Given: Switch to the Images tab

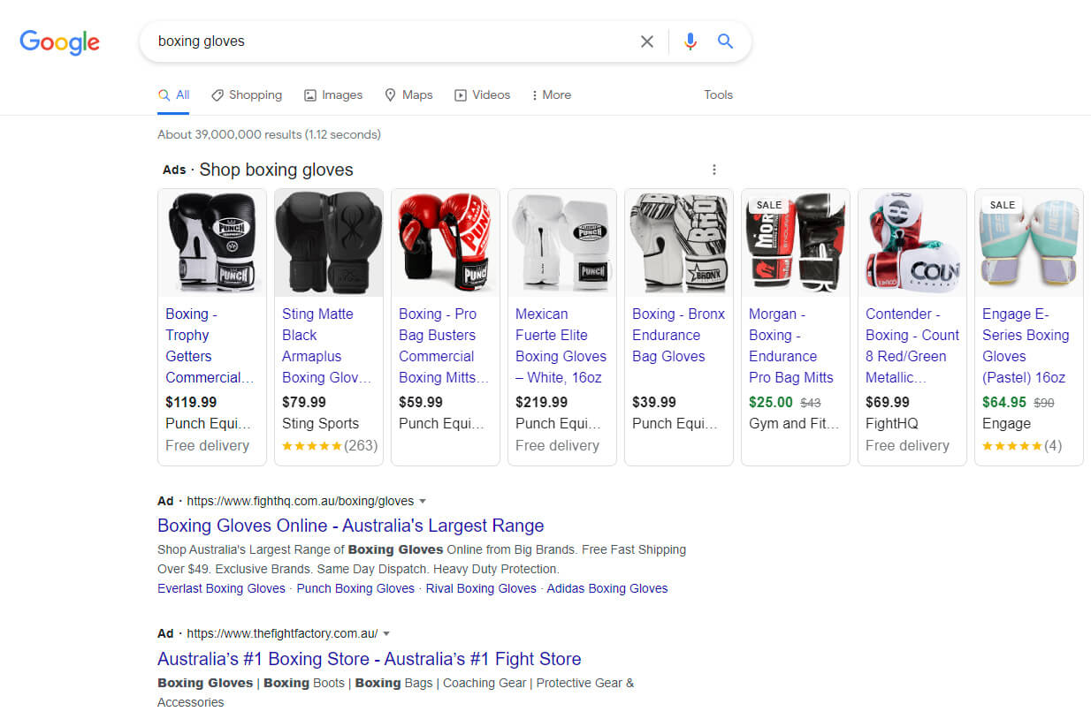Looking at the screenshot, I should 333,95.
